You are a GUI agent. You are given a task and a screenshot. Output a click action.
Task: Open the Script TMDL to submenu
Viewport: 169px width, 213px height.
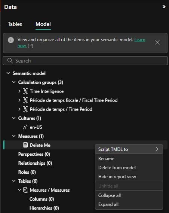[x=129, y=149]
